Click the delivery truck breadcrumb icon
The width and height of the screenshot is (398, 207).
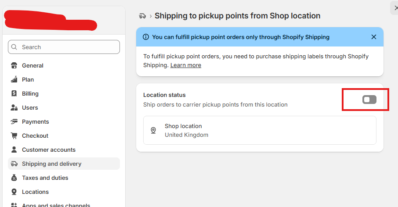pos(142,16)
